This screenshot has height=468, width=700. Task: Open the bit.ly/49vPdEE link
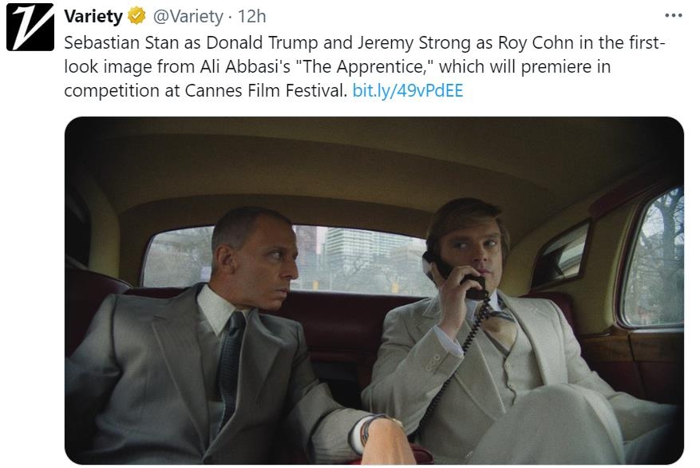407,91
